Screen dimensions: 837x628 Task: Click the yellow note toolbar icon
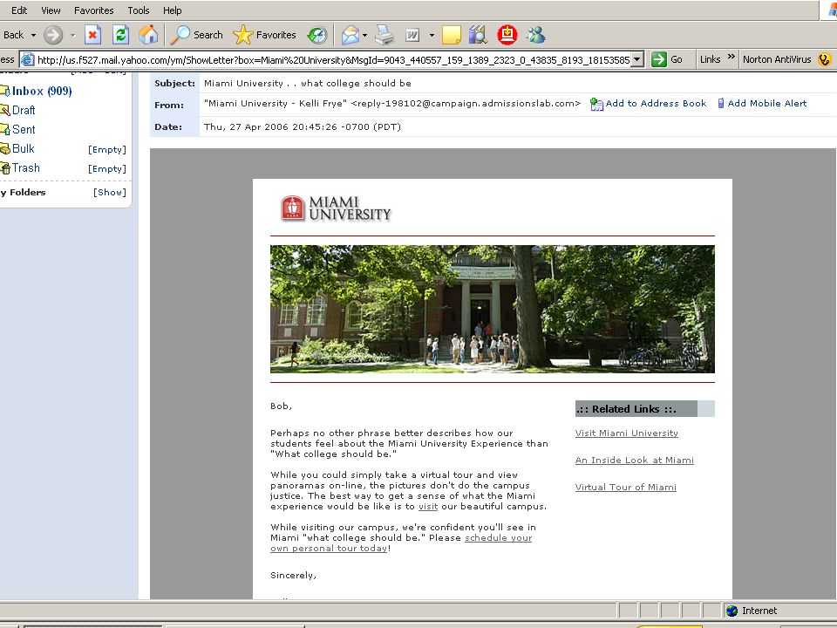(x=452, y=35)
